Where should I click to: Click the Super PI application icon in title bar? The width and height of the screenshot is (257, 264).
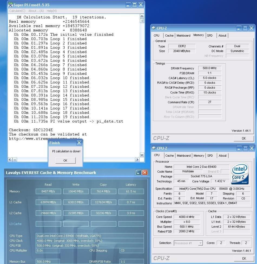(x=11, y=5)
